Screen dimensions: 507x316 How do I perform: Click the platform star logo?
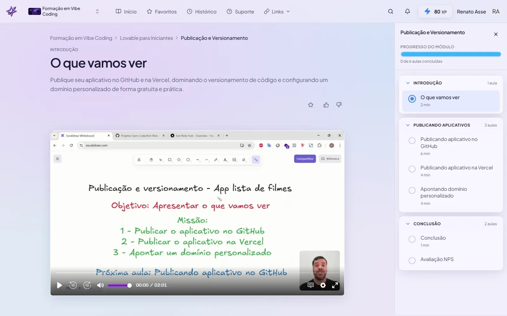tap(12, 11)
